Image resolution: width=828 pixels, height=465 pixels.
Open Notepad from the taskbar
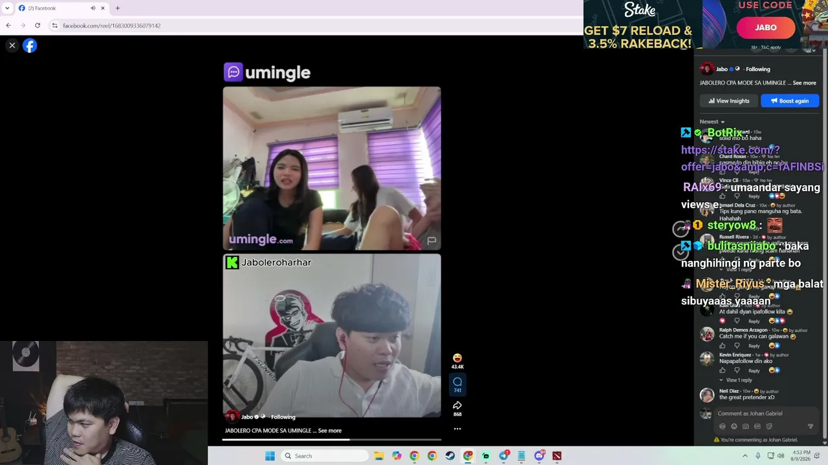(x=521, y=456)
